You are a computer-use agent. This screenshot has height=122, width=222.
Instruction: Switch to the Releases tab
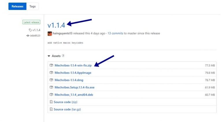[x=17, y=6]
